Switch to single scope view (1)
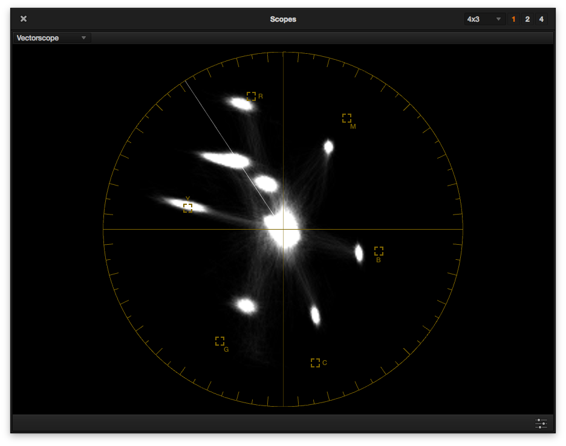This screenshot has height=446, width=566. 513,19
